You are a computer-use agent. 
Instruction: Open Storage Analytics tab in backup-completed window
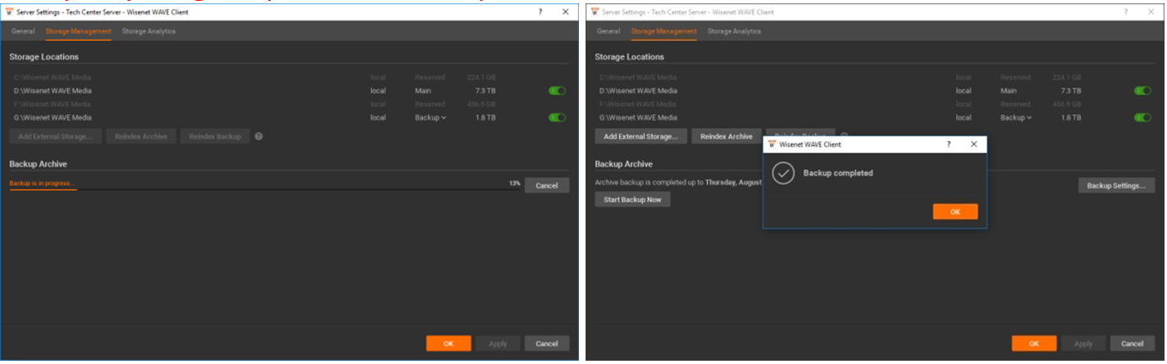734,31
